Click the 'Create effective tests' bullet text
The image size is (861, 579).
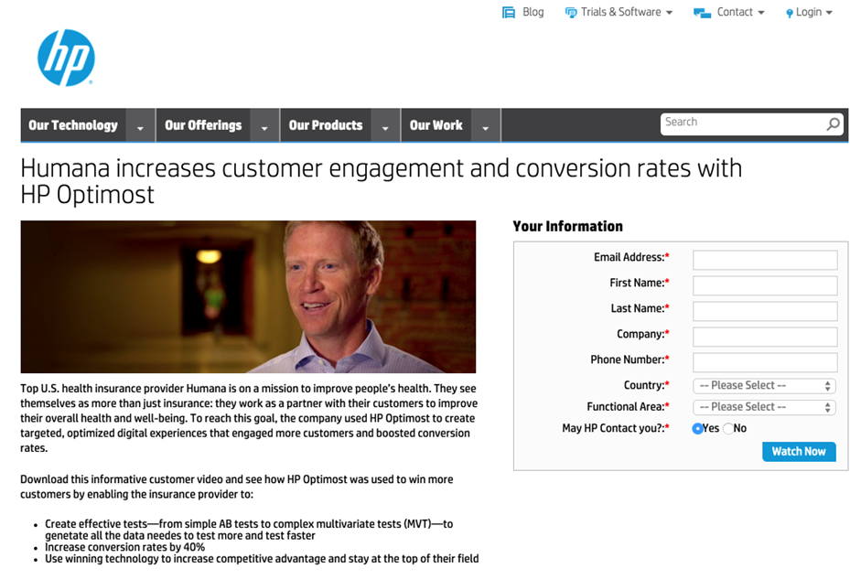[x=249, y=530]
